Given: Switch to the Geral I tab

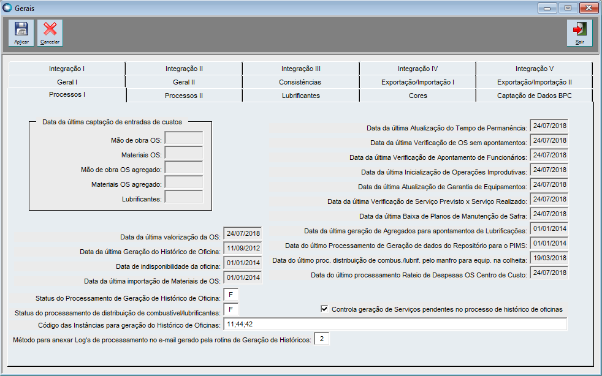Looking at the screenshot, I should pos(67,82).
